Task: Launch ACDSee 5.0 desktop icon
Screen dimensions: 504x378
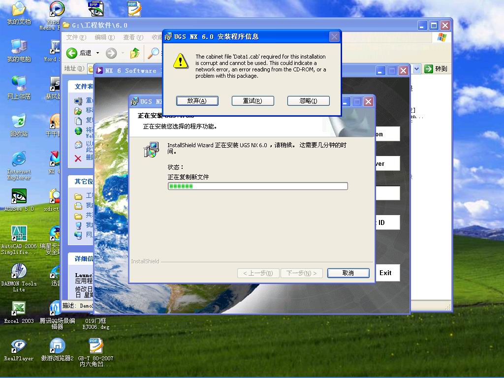Action: [19, 200]
